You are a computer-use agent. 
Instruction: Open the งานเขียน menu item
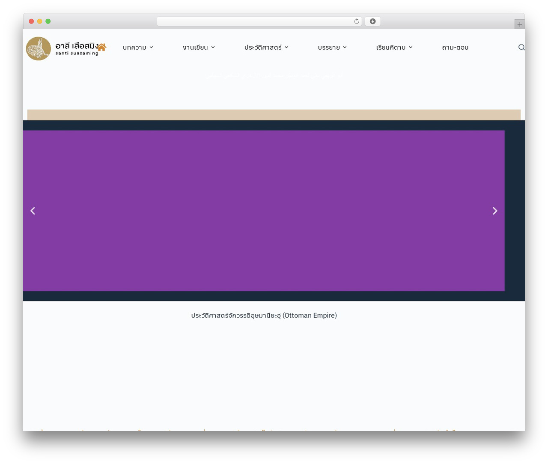[195, 48]
